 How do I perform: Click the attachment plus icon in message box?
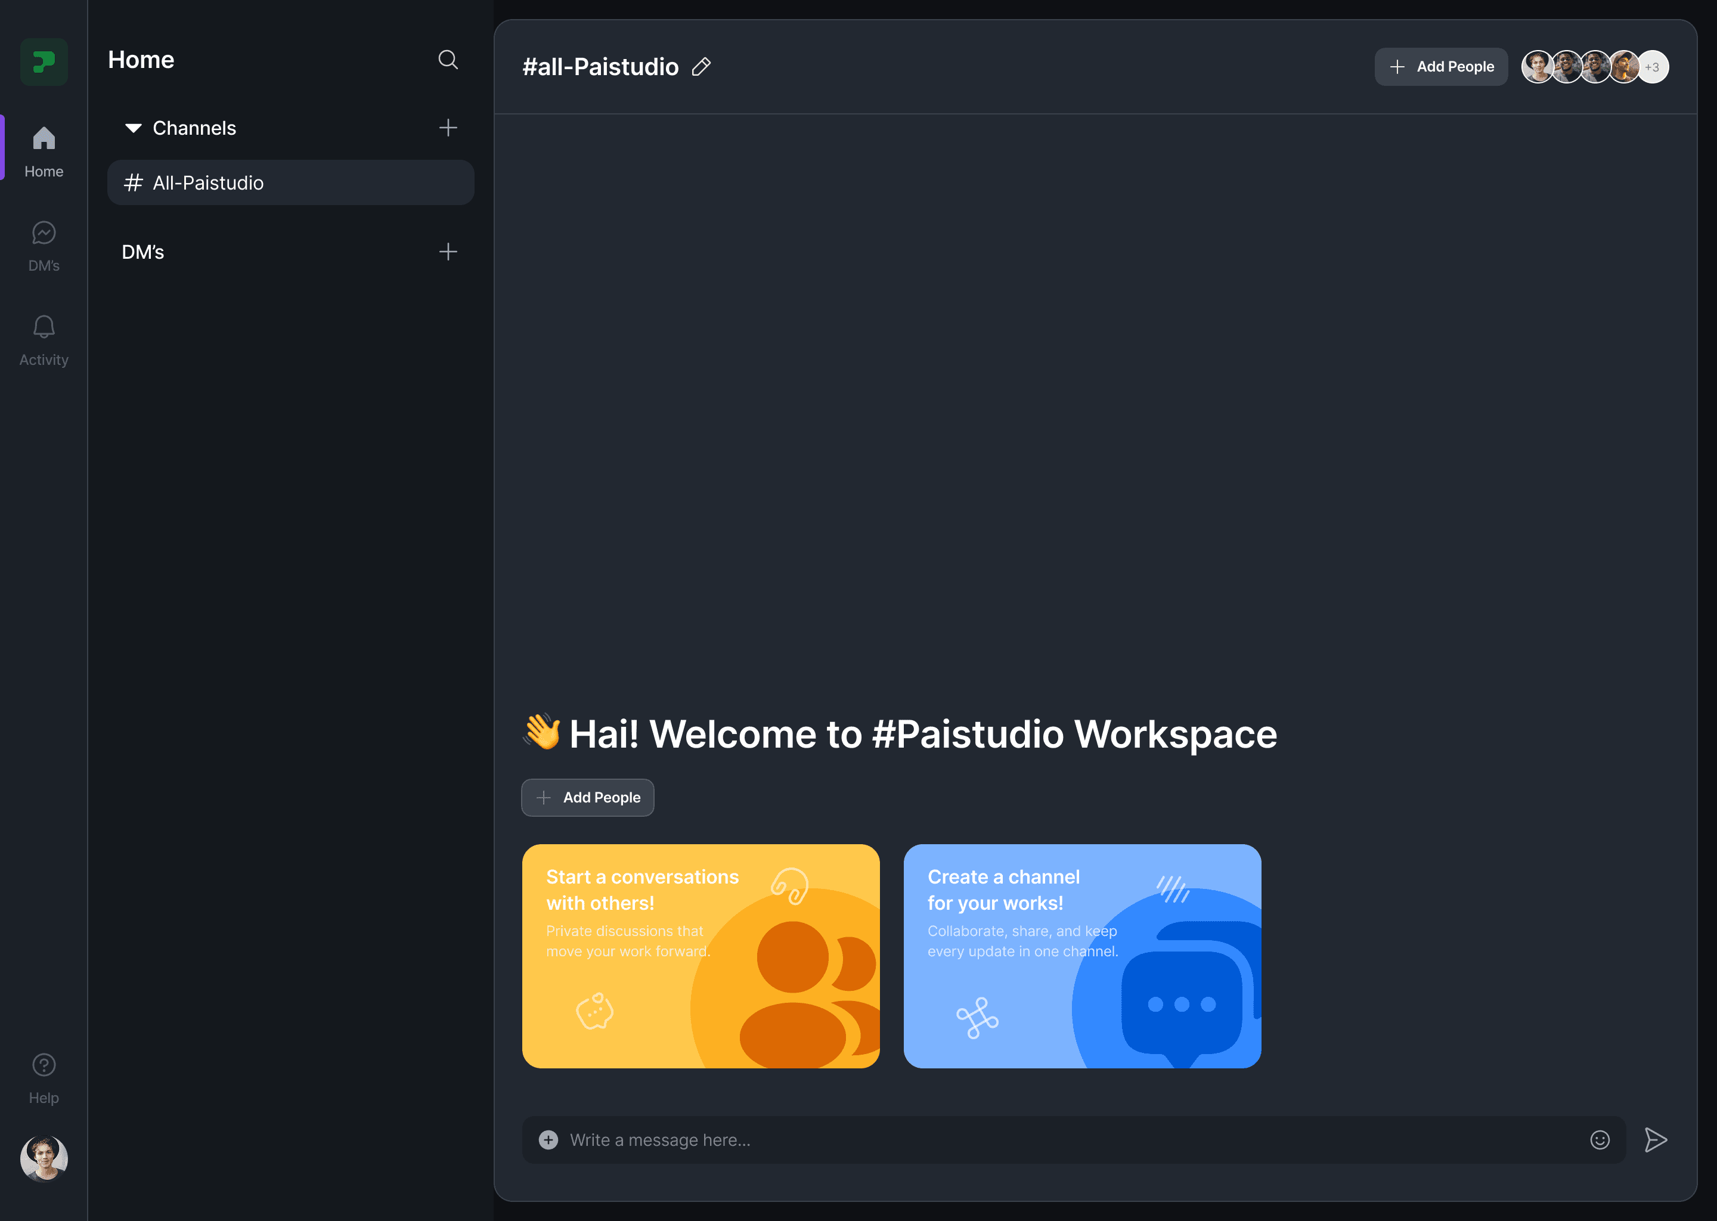(548, 1140)
